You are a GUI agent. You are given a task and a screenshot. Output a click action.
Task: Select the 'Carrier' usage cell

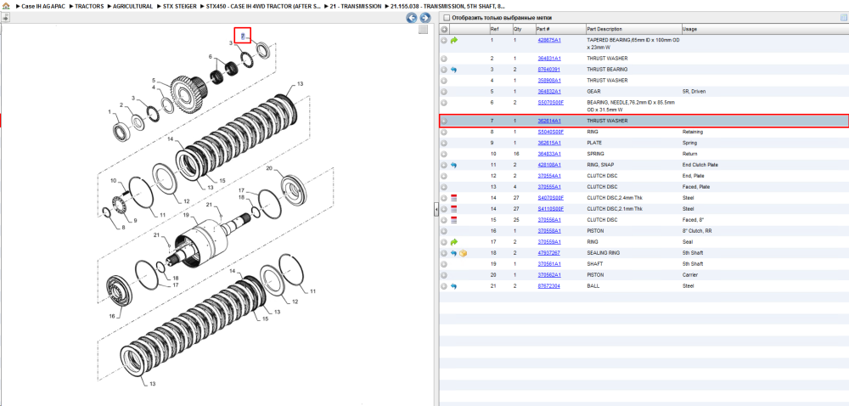tap(689, 275)
